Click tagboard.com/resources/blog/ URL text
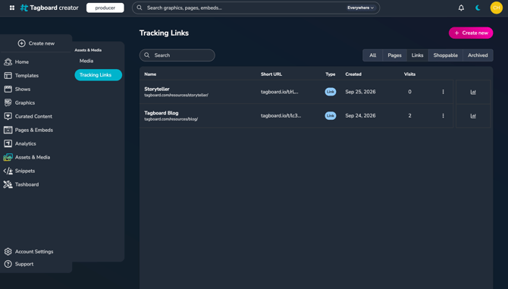Image resolution: width=508 pixels, height=289 pixels. click(x=171, y=119)
